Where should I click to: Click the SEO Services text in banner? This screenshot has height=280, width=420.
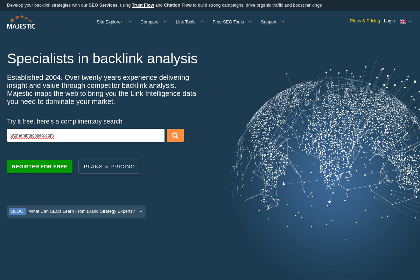coord(103,5)
